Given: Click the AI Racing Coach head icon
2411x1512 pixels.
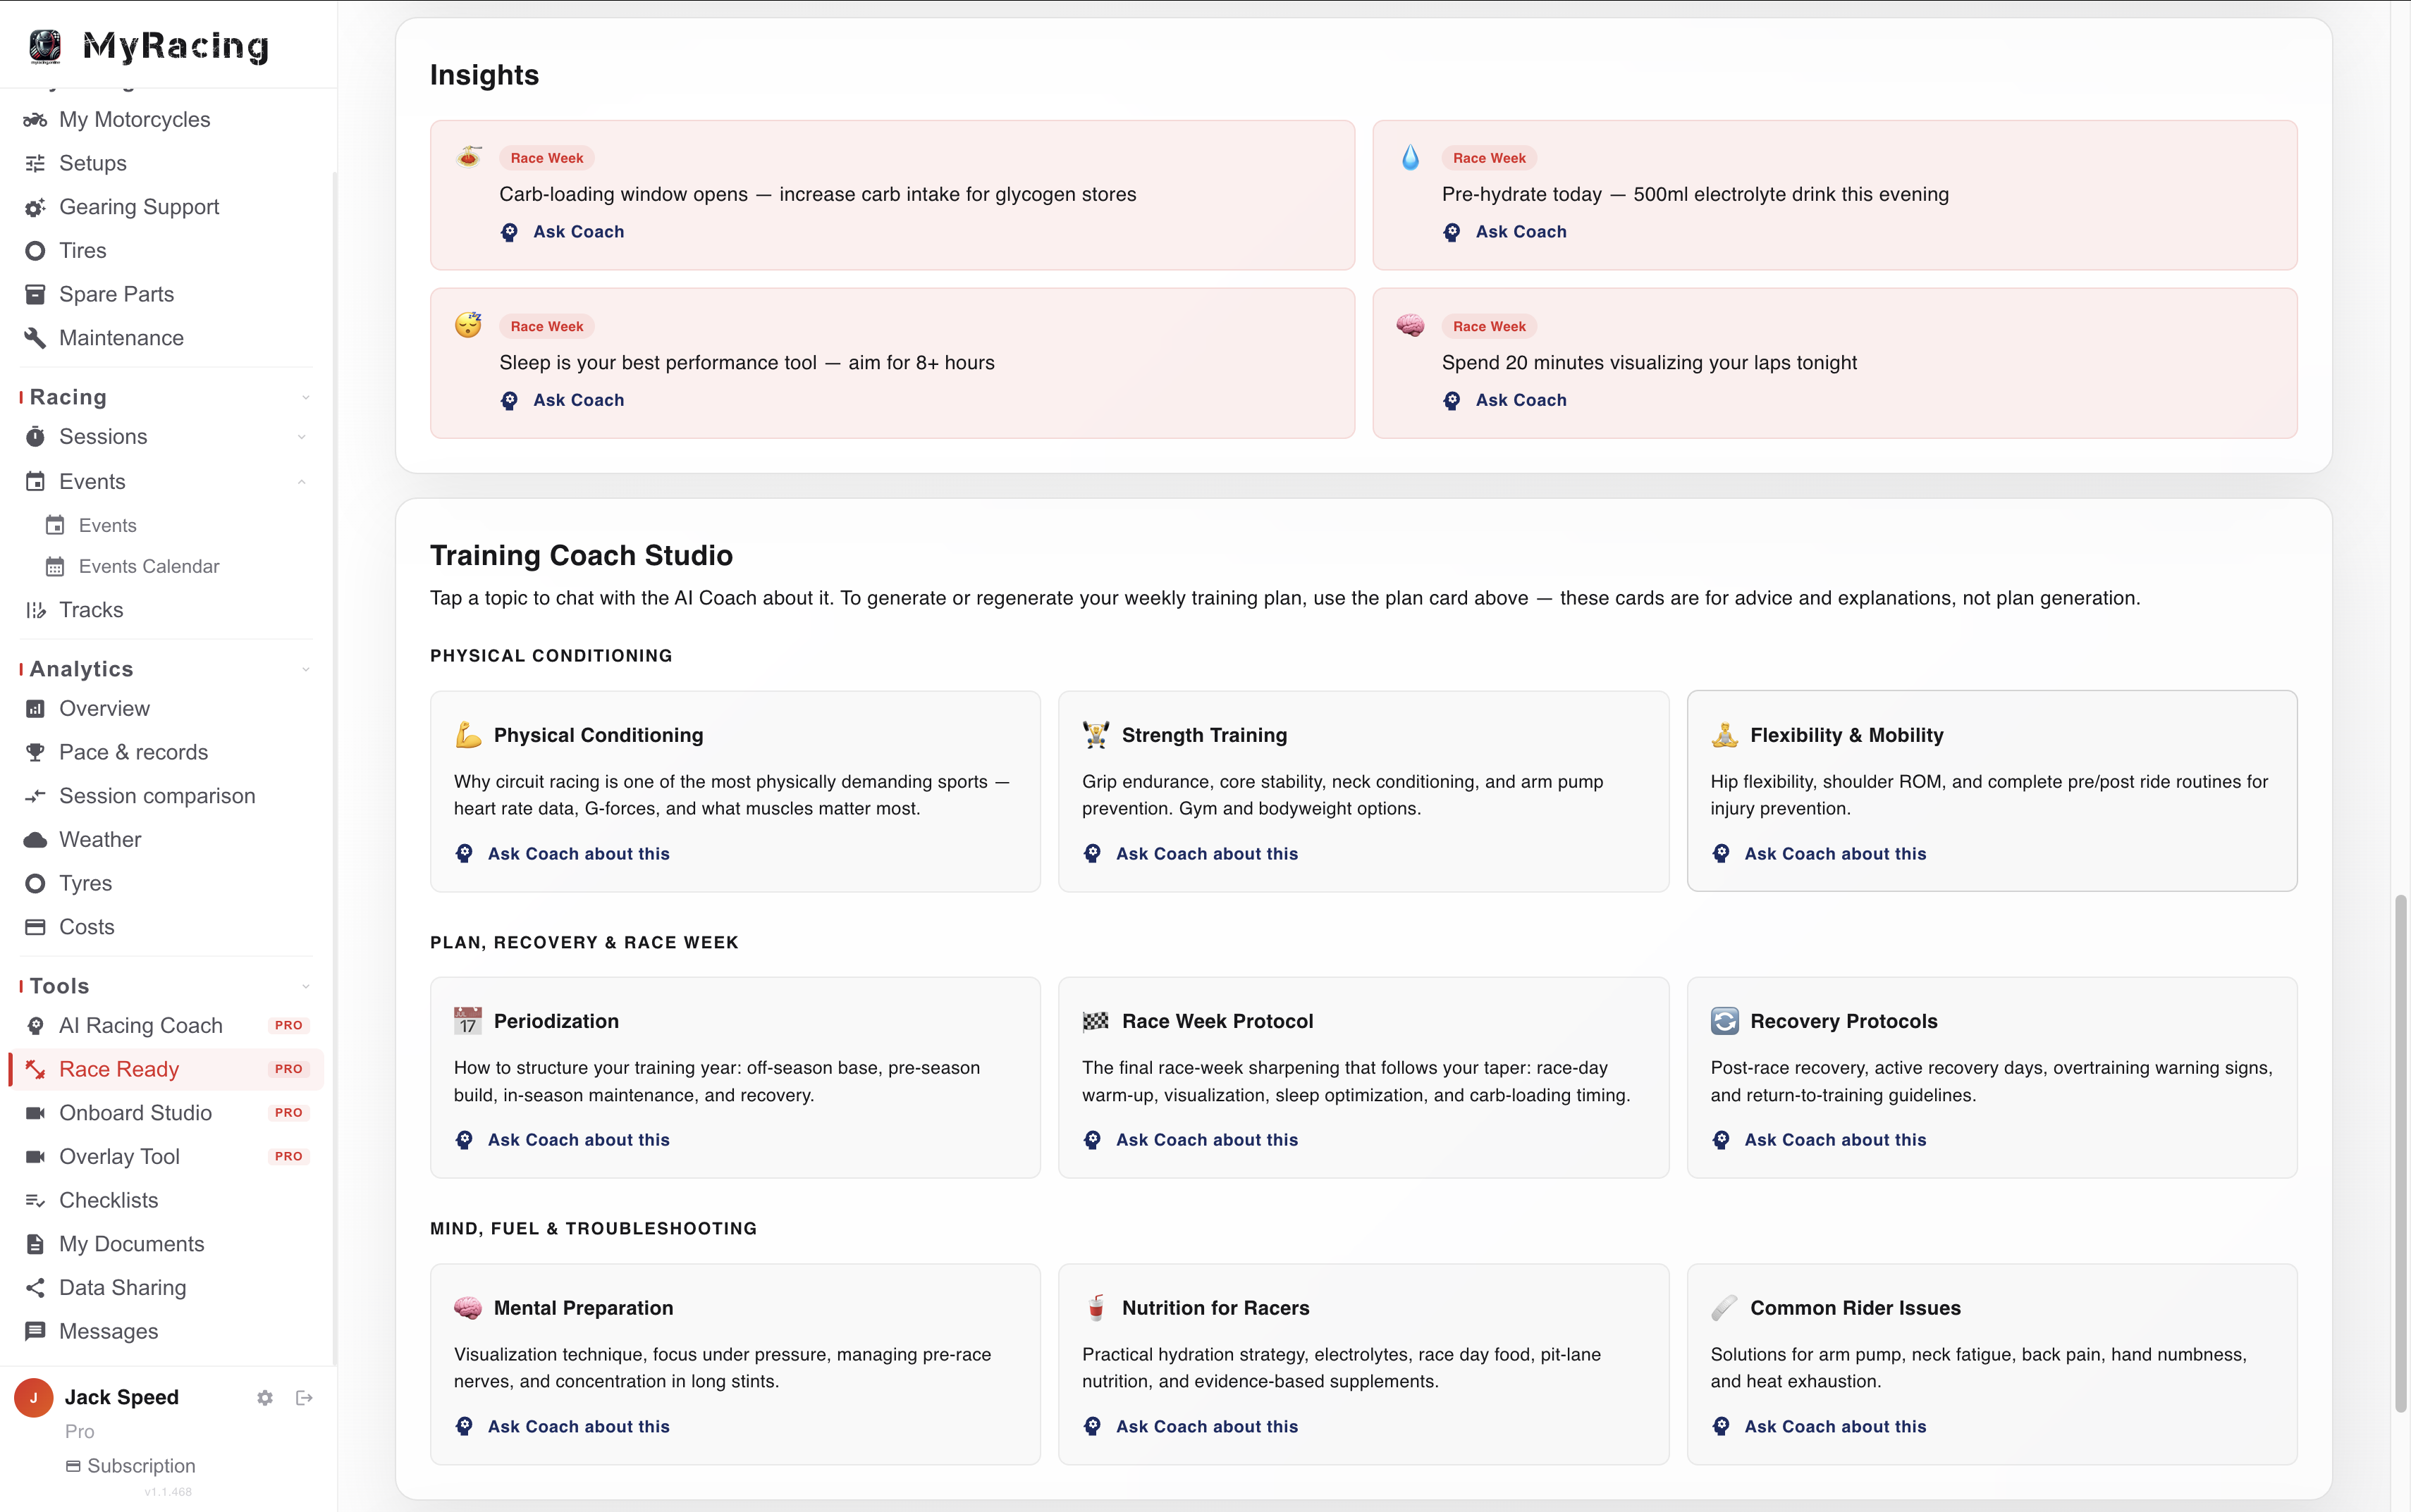Looking at the screenshot, I should coord(35,1026).
